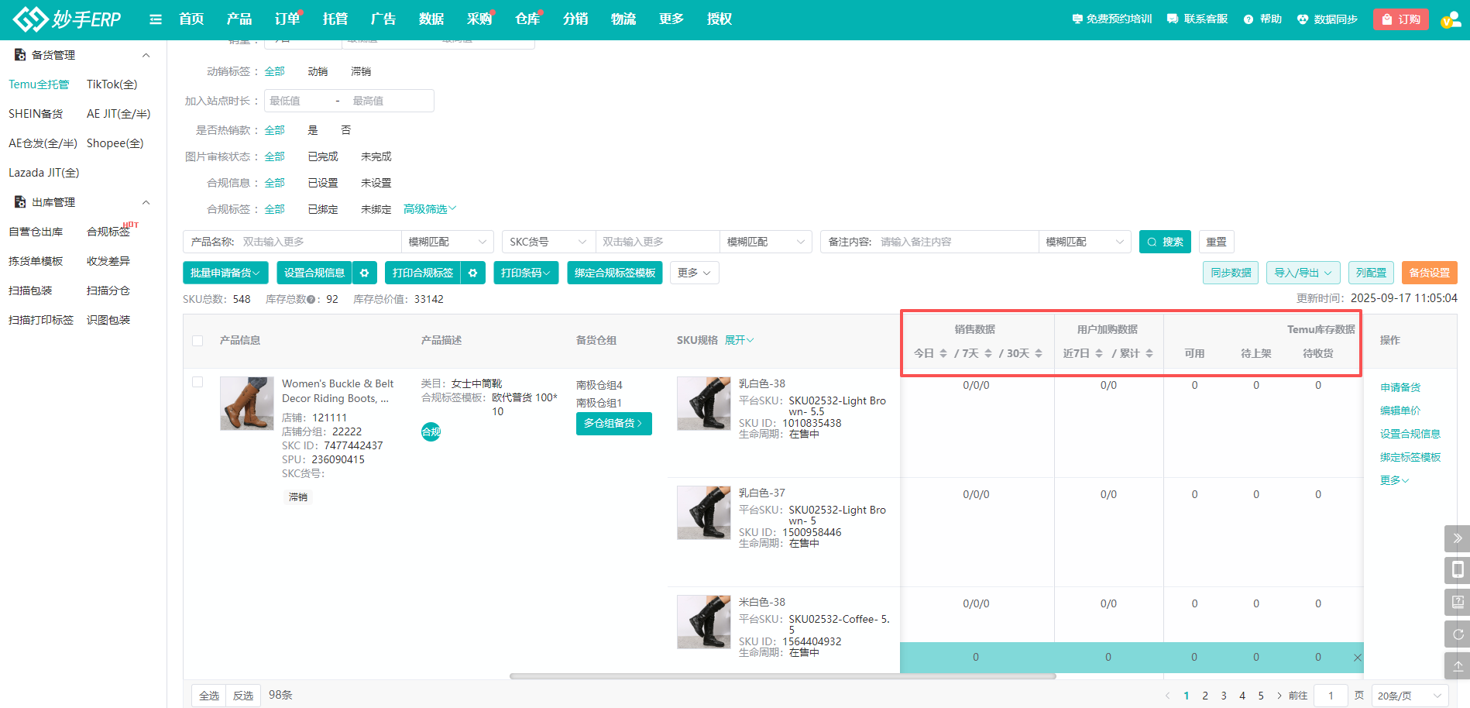Click the 合规 green badge icon
Screen dimensions: 1470x708
point(431,431)
